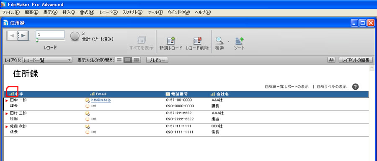Switch to list view icon
This screenshot has height=161, width=377.
click(127, 60)
